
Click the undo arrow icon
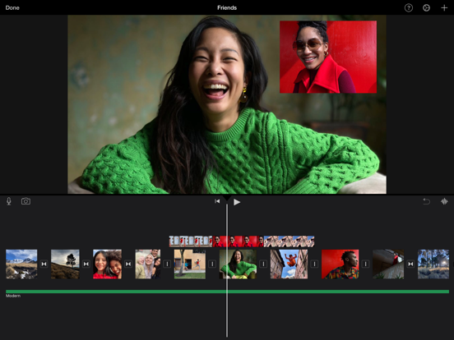click(426, 201)
